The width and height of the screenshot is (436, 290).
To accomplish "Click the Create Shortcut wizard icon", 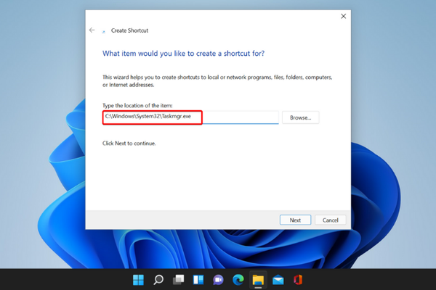I will click(104, 30).
